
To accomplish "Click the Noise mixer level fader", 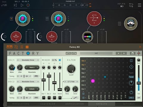I will (60, 89).
